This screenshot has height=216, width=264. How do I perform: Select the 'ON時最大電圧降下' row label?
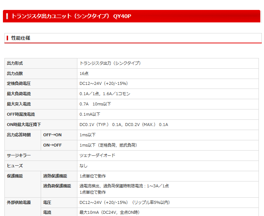pyautogui.click(x=24, y=125)
